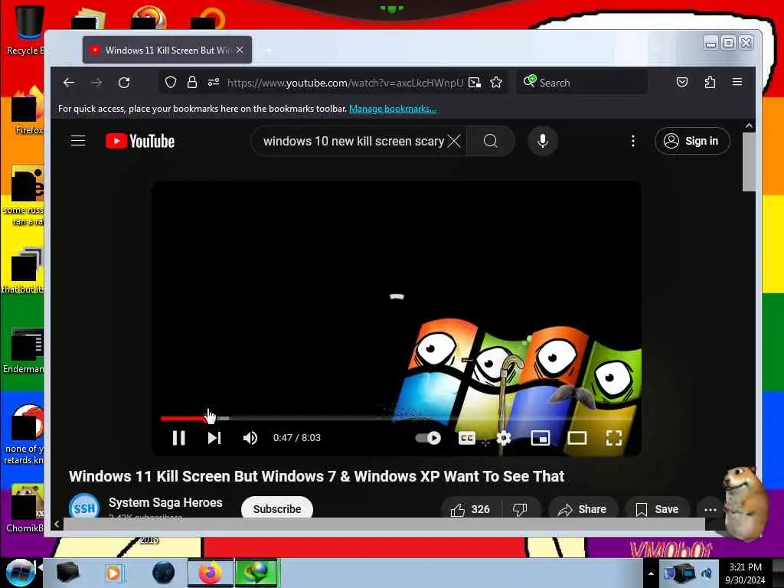The width and height of the screenshot is (784, 588).
Task: Open Firefox in the taskbar
Action: point(211,573)
